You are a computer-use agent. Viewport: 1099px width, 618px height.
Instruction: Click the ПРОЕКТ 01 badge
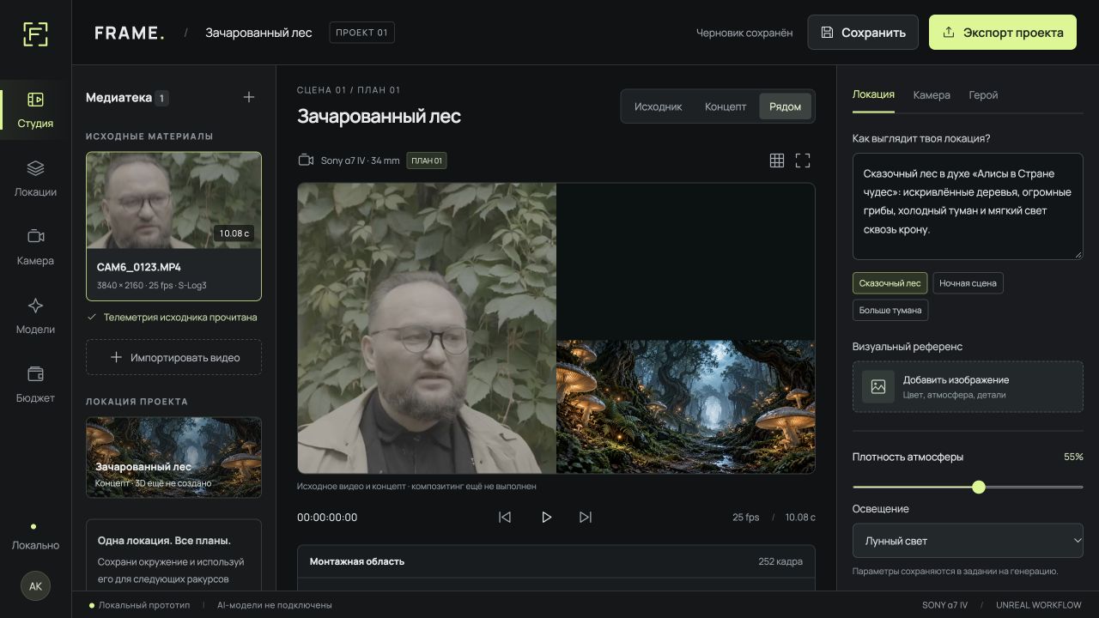[x=361, y=33]
